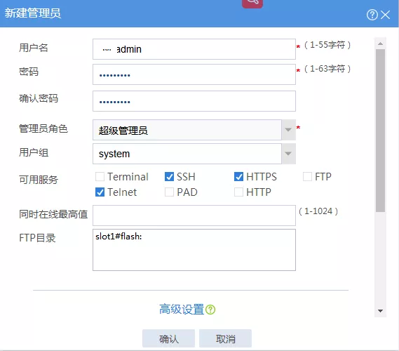Enable the FTP service checkbox
This screenshot has height=351, width=399.
tap(307, 176)
